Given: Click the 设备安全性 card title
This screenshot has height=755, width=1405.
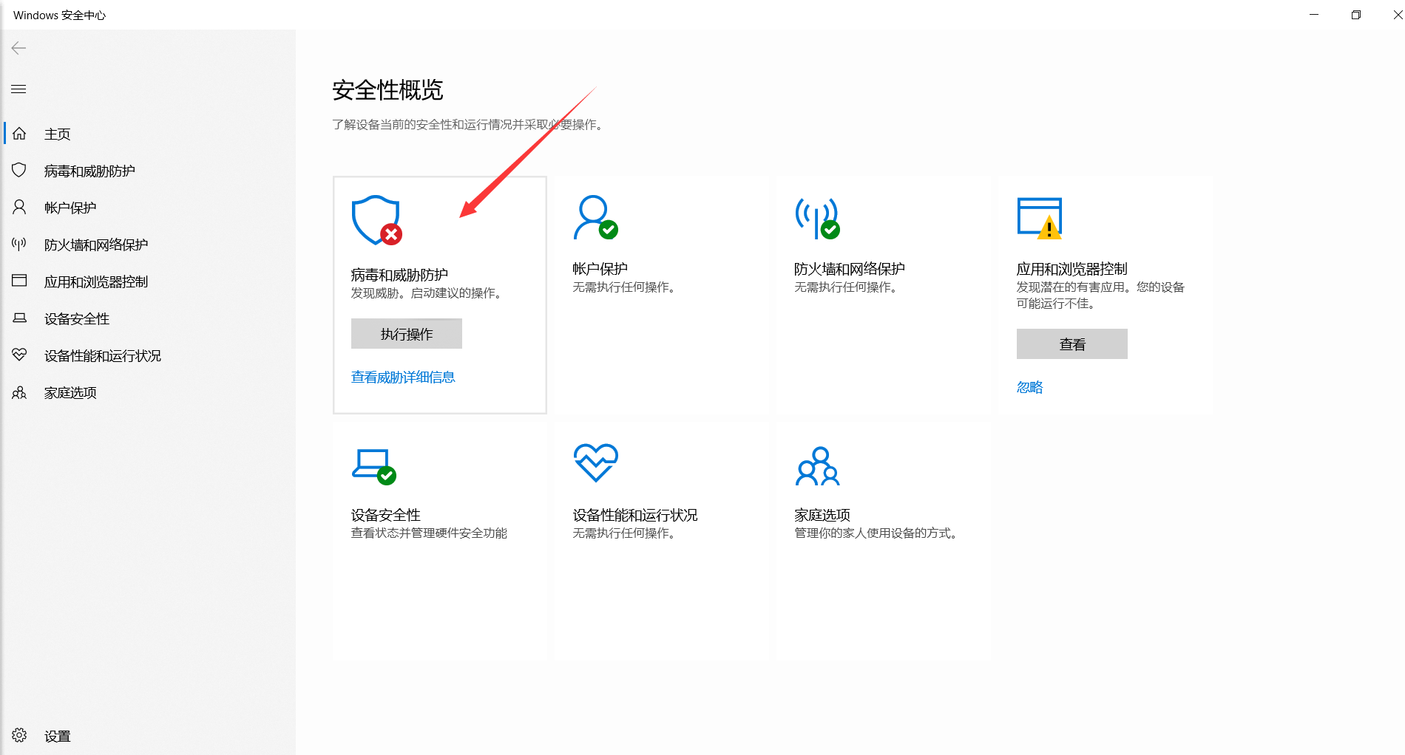Looking at the screenshot, I should (385, 515).
